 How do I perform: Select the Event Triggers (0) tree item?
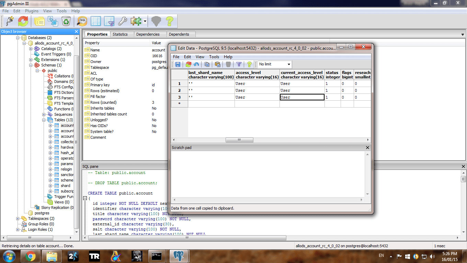pyautogui.click(x=56, y=54)
